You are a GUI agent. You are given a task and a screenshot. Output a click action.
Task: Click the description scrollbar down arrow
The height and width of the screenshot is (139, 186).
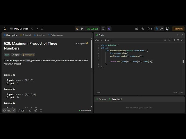pyautogui.click(x=92, y=107)
